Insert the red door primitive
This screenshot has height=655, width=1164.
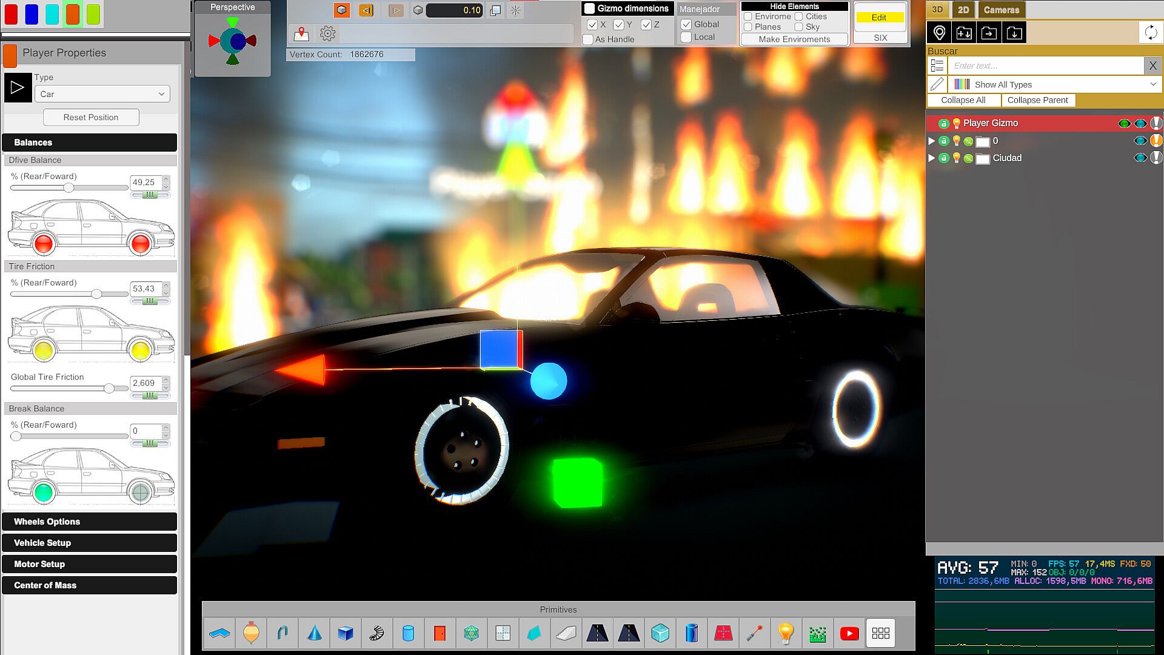[x=440, y=633]
